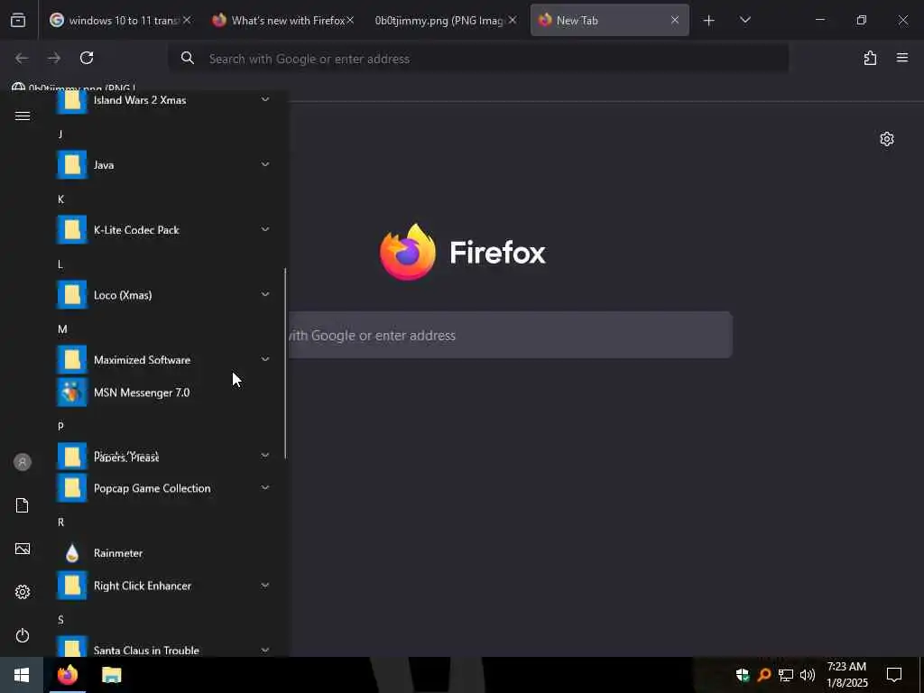The height and width of the screenshot is (693, 924).
Task: Click Firefox icon on the taskbar
Action: tap(67, 675)
